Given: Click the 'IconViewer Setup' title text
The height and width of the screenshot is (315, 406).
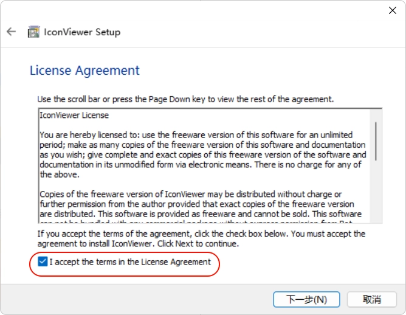Looking at the screenshot, I should 82,32.
